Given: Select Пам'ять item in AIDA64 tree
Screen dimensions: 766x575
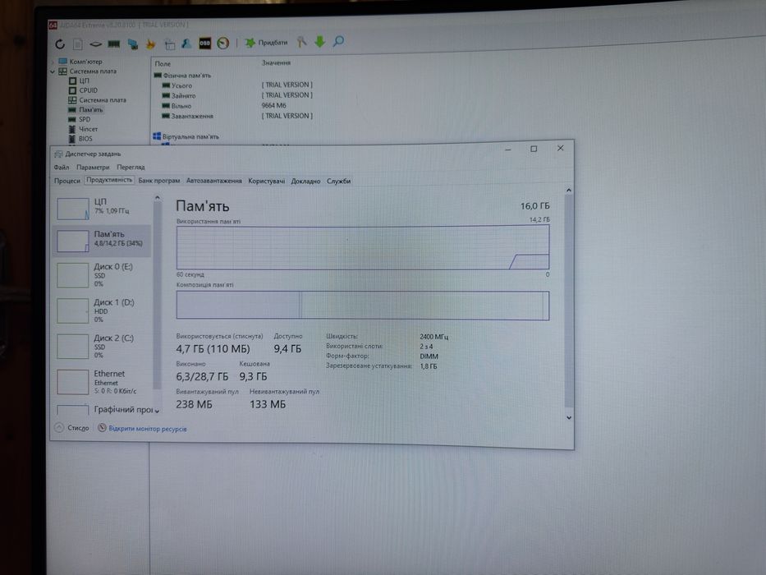Looking at the screenshot, I should tap(86, 110).
